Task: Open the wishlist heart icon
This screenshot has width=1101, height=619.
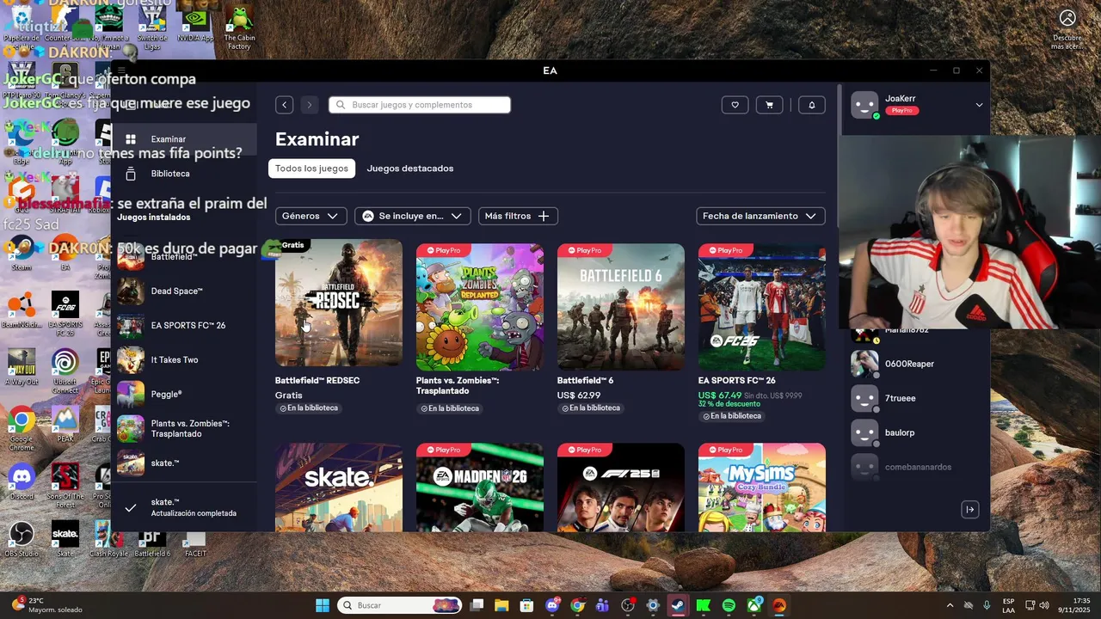Action: pyautogui.click(x=735, y=105)
